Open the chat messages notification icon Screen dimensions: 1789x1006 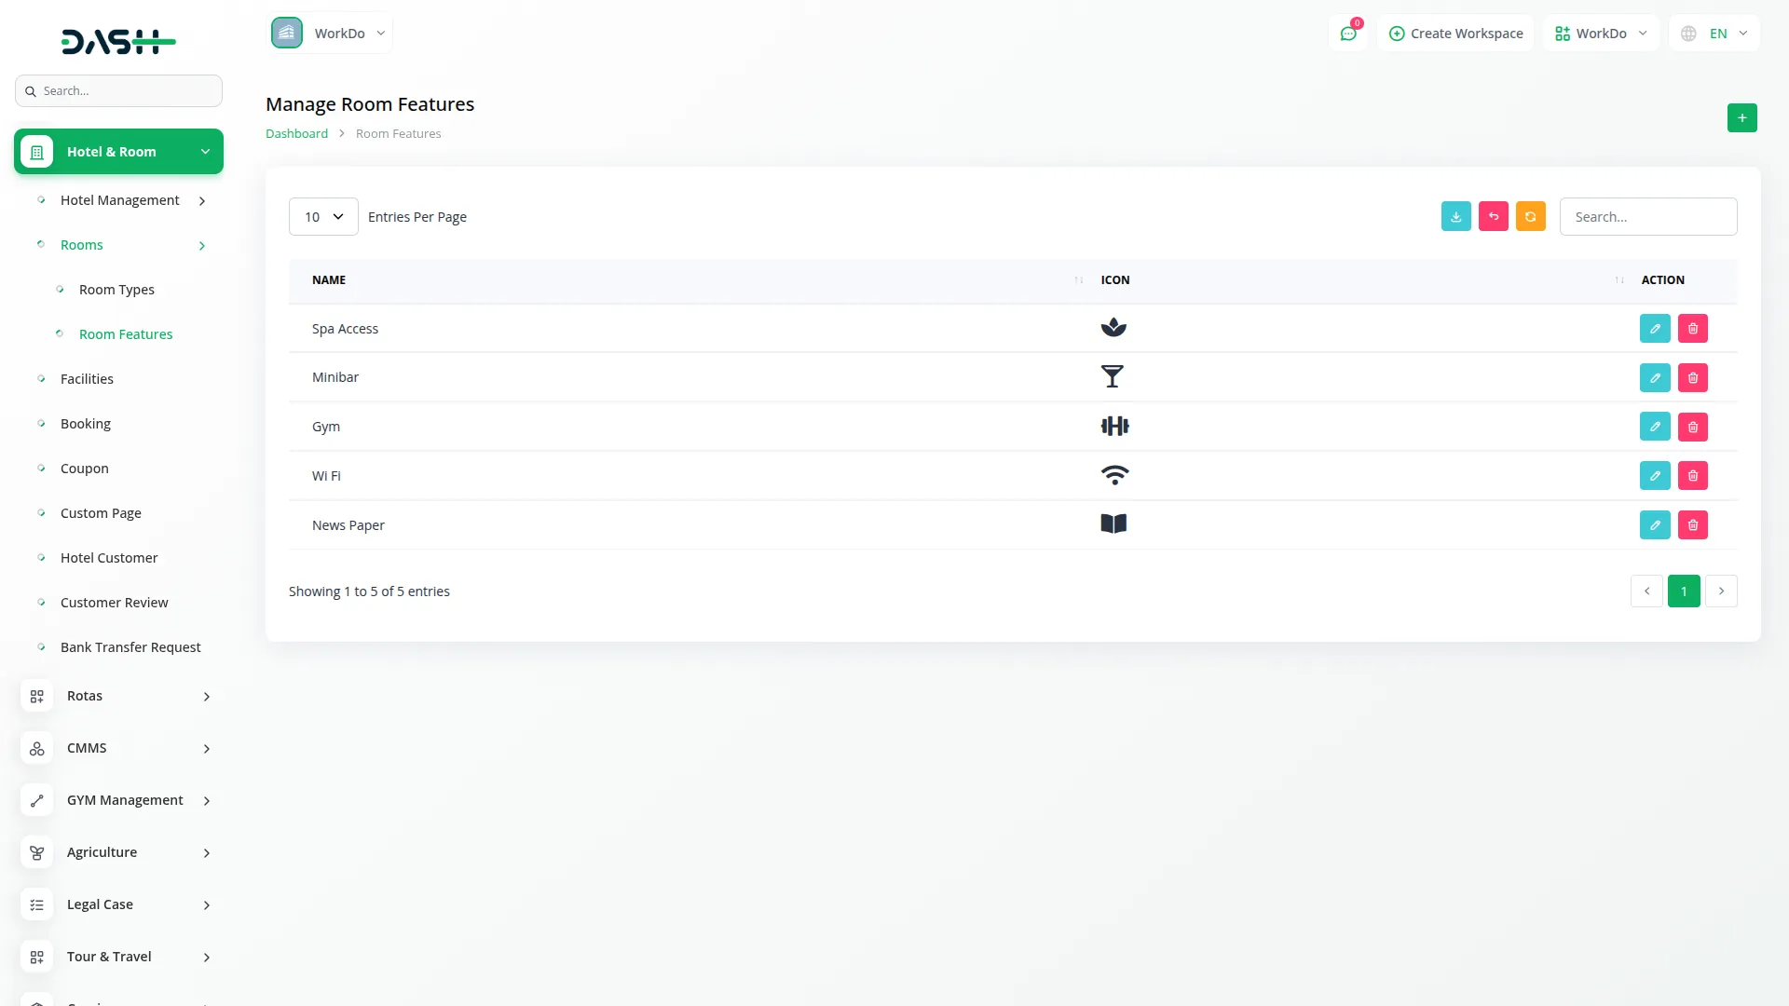pyautogui.click(x=1347, y=34)
